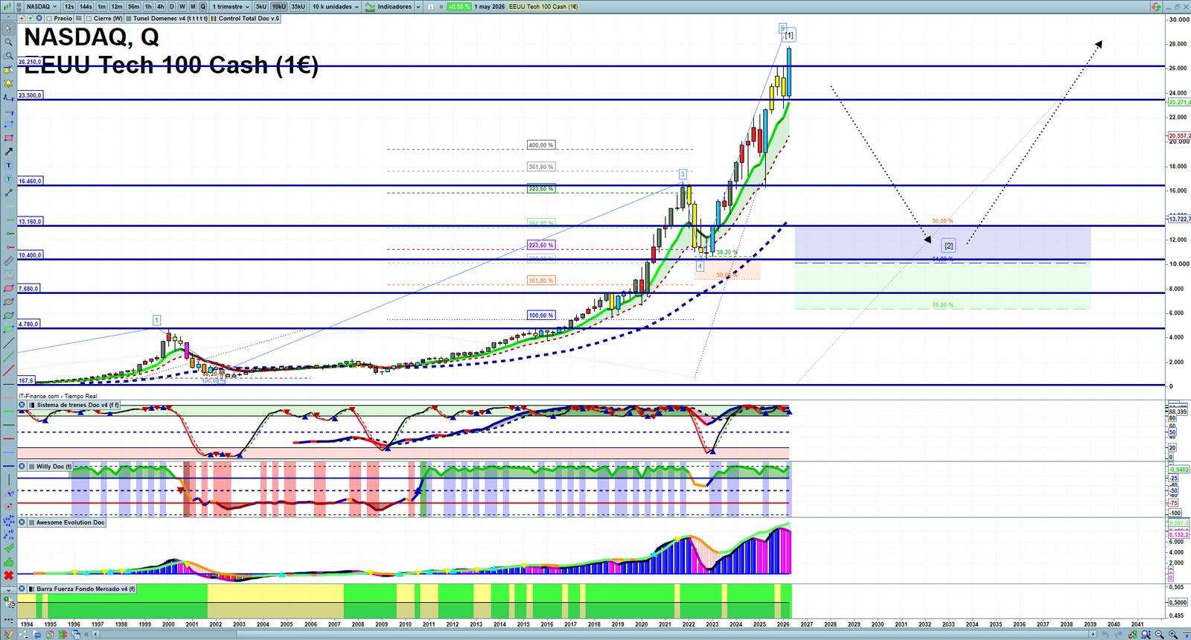The width and height of the screenshot is (1191, 640).
Task: Click the +0,55 % change badge
Action: coord(459,7)
